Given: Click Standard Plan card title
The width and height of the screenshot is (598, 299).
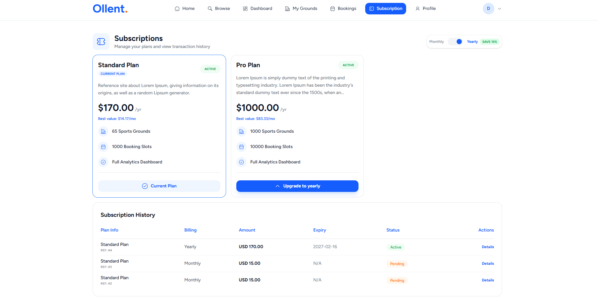Looking at the screenshot, I should (x=118, y=65).
